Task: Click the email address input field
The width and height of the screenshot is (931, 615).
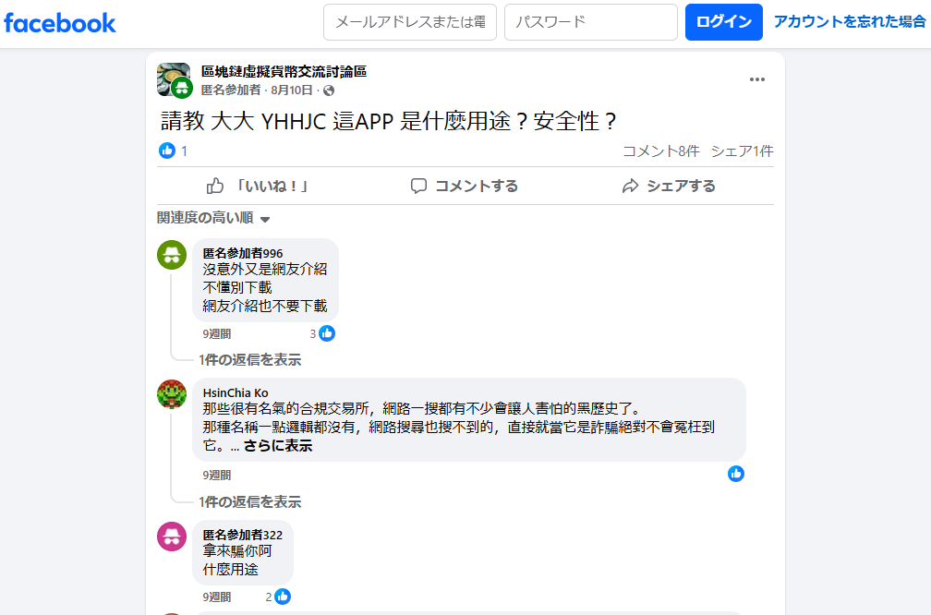Action: (x=410, y=22)
